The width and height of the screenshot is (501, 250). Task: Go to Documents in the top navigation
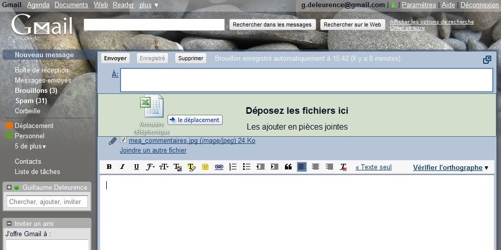[71, 5]
